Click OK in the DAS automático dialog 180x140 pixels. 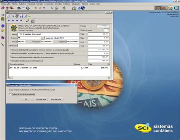click(x=26, y=99)
